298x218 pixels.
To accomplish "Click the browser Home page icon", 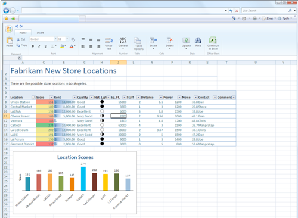I will [234, 18].
